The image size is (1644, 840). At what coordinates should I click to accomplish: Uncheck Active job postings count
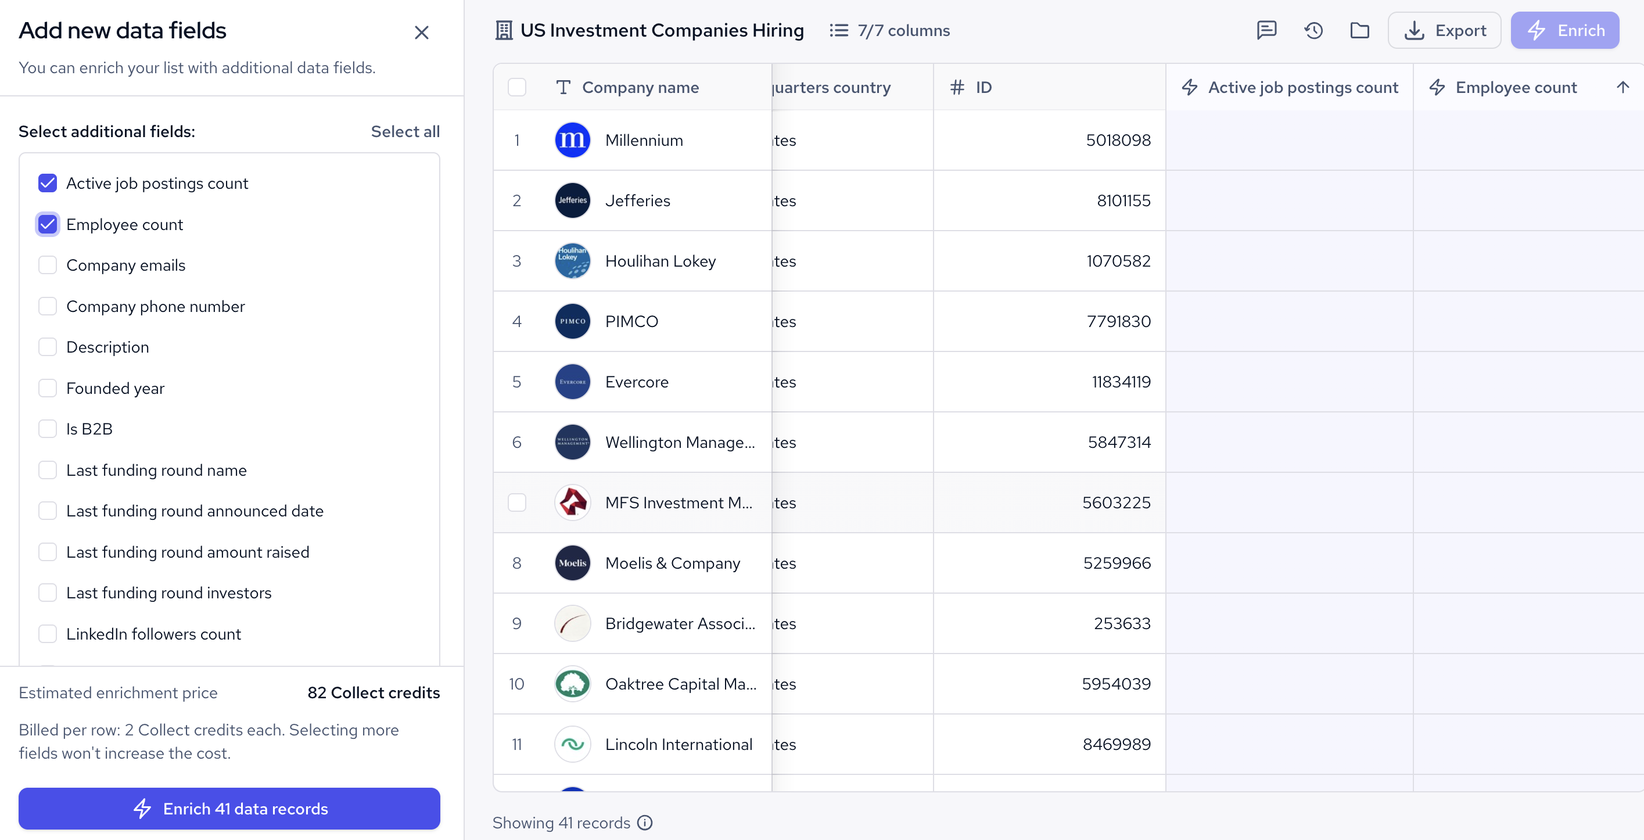click(x=48, y=183)
